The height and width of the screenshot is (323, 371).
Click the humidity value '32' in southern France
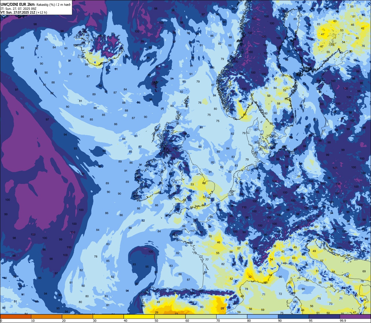250,277
